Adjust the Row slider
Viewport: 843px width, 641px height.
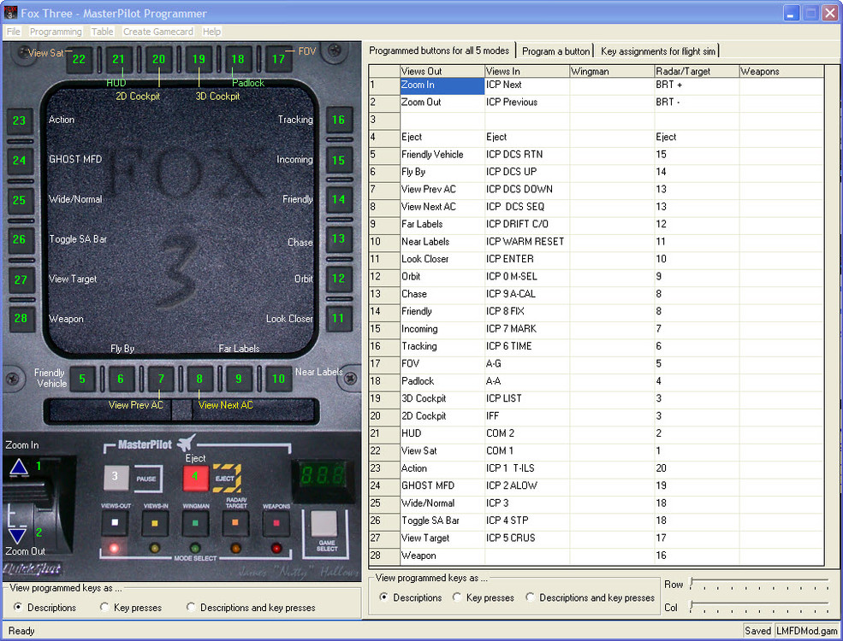pyautogui.click(x=760, y=584)
